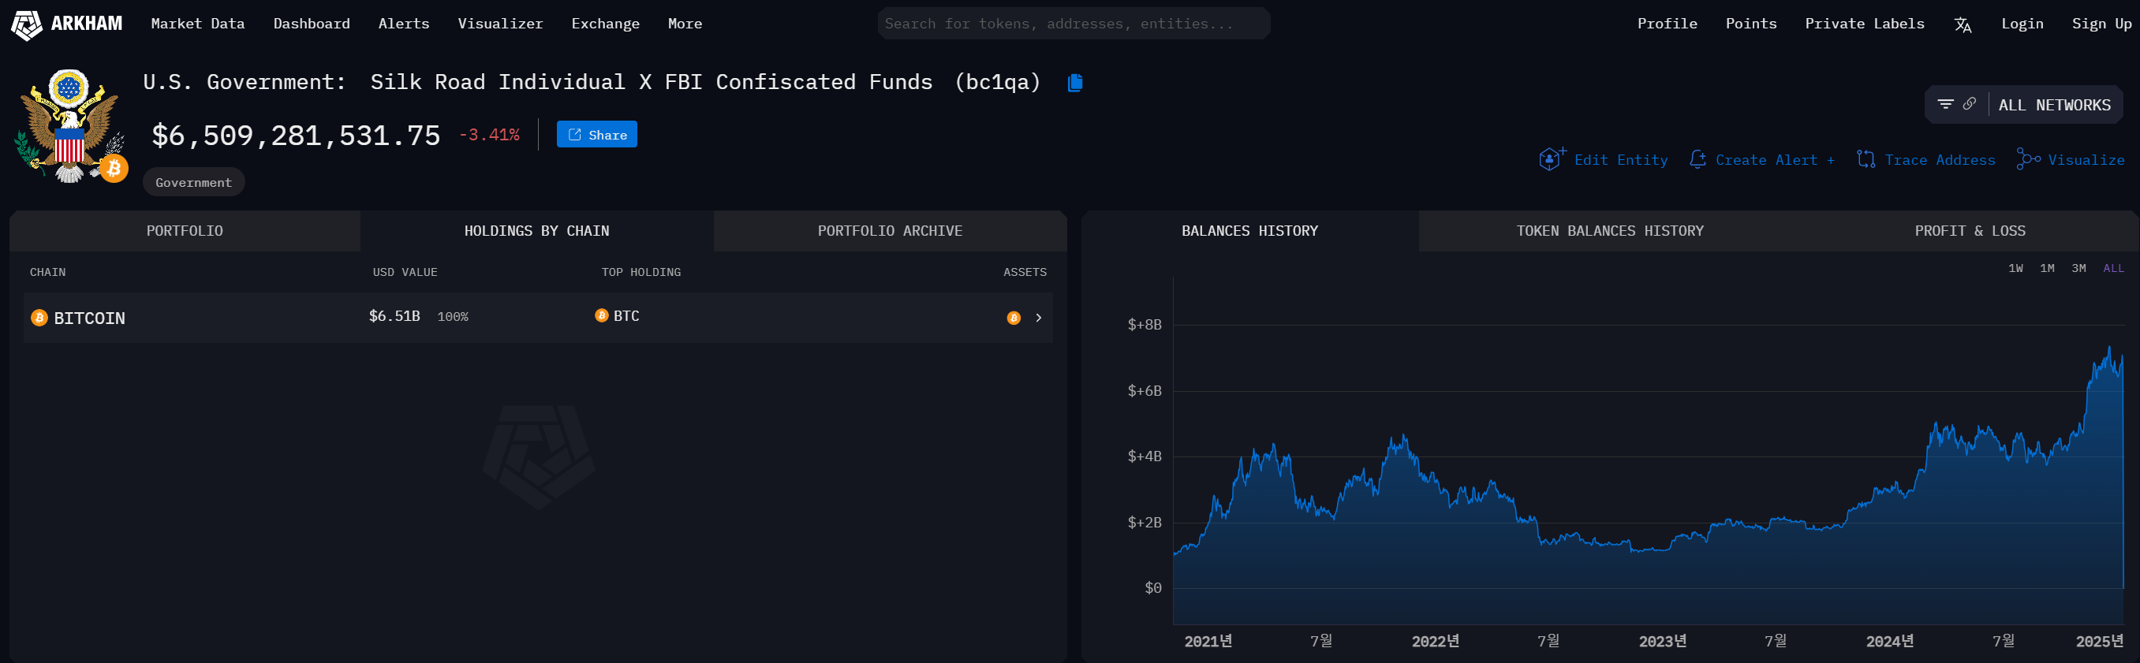
Task: Switch chart range to 3M
Action: pyautogui.click(x=2078, y=268)
